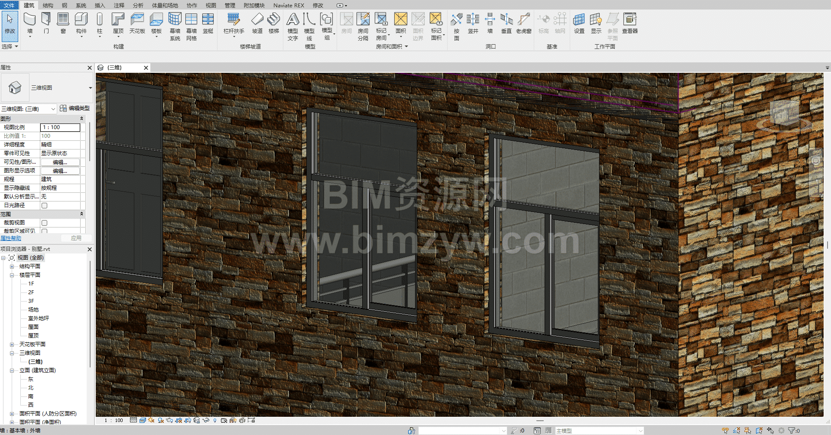Switch to the 管理 ribbon tab

230,5
